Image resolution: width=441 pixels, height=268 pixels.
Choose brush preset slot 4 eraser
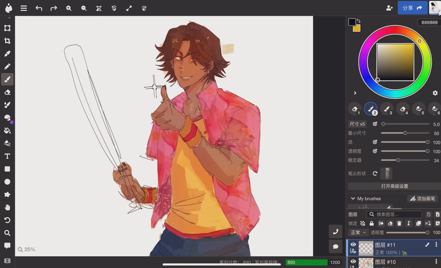point(403,109)
